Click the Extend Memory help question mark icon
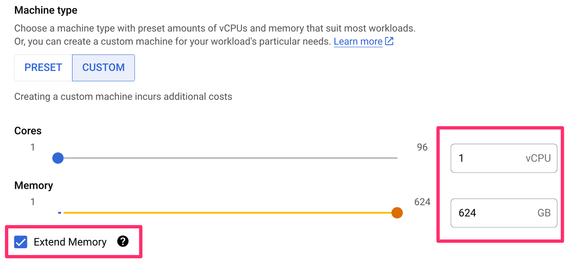Image resolution: width=566 pixels, height=262 pixels. click(123, 242)
